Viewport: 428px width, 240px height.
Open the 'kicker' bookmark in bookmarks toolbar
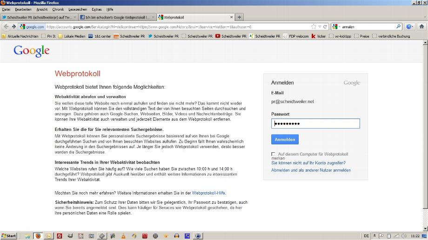click(x=319, y=36)
